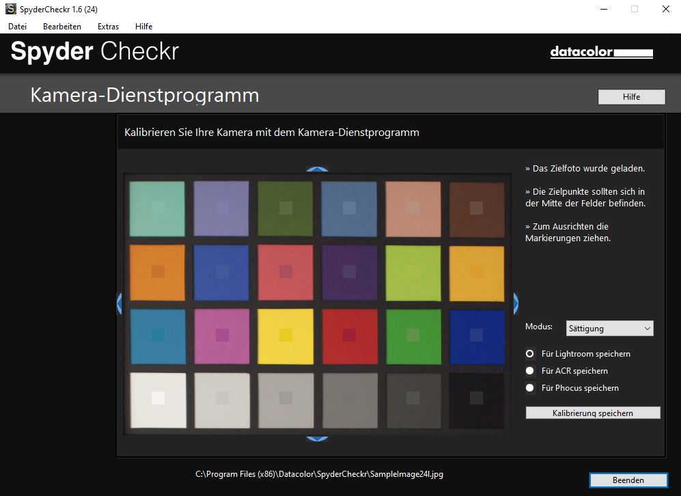Click the left alignment handle of the chart

[x=120, y=303]
